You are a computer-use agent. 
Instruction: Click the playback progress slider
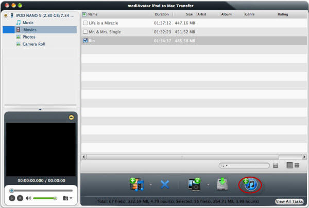[41, 191]
